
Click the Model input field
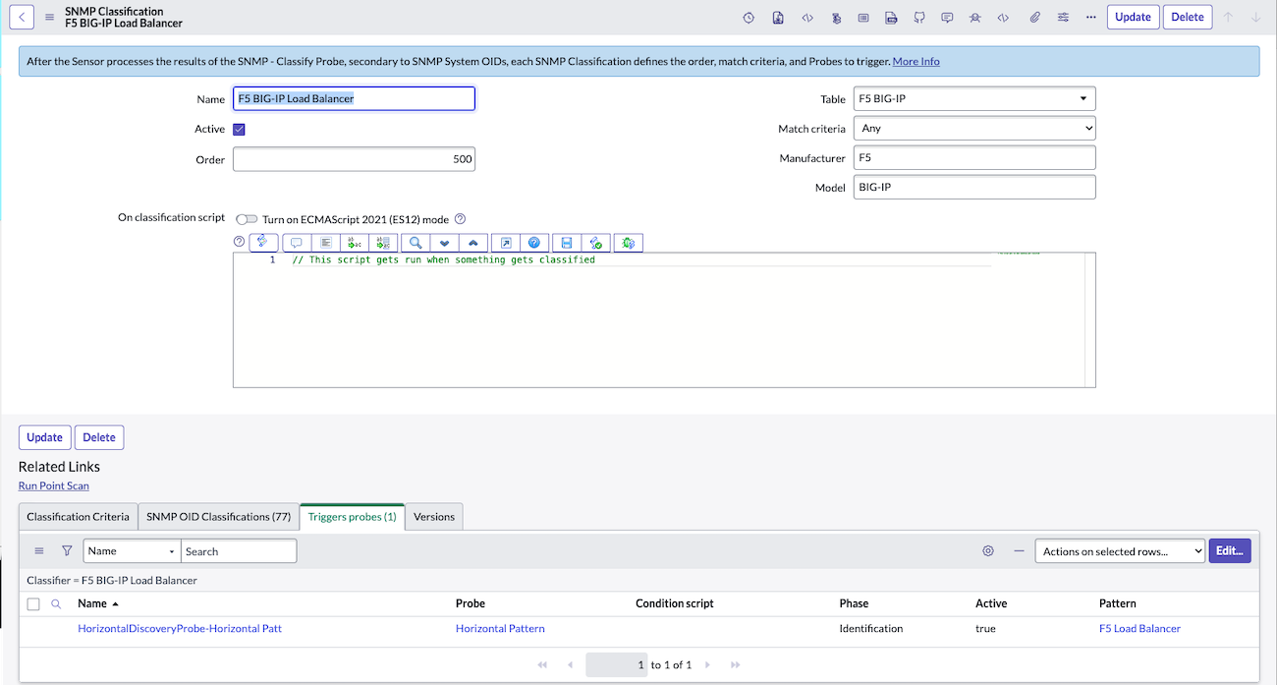click(x=974, y=187)
